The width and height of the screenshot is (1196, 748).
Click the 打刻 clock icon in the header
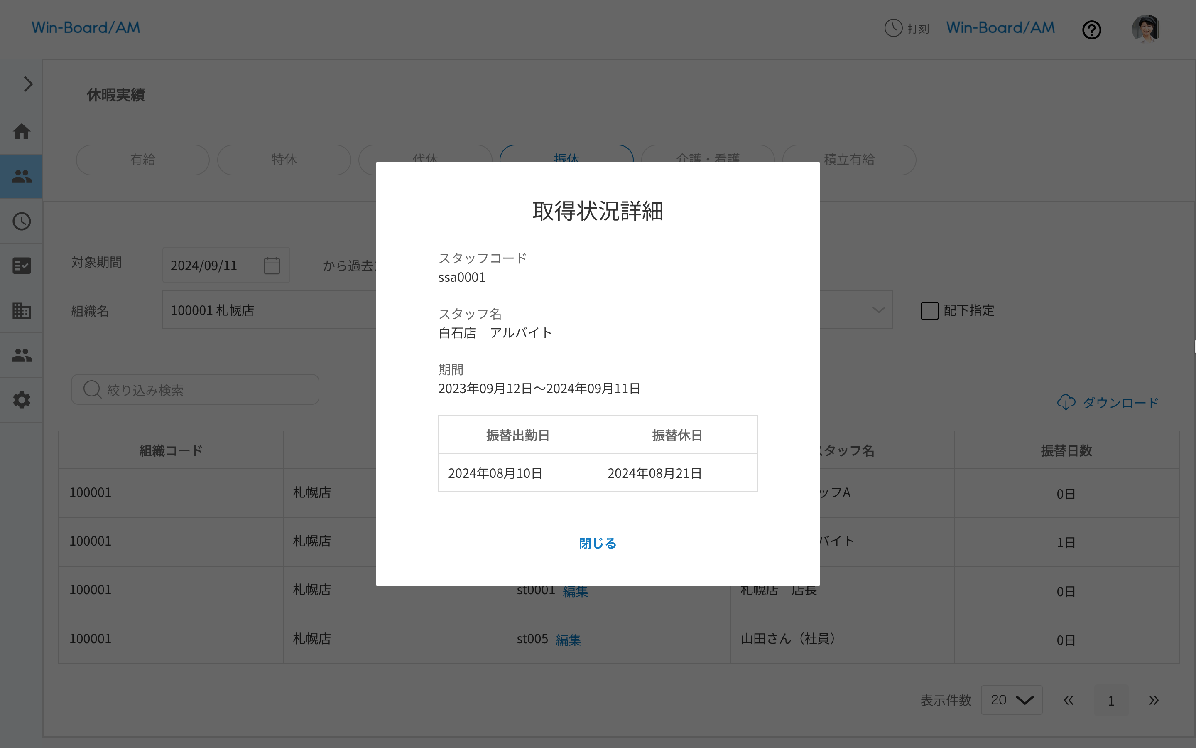[894, 28]
